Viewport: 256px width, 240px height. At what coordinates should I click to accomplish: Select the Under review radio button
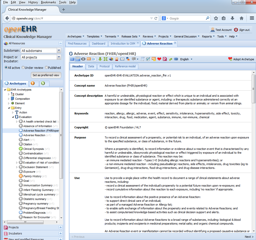point(23,68)
